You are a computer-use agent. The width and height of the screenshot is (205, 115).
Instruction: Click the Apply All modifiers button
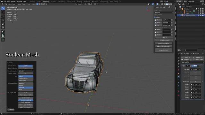[186, 57]
